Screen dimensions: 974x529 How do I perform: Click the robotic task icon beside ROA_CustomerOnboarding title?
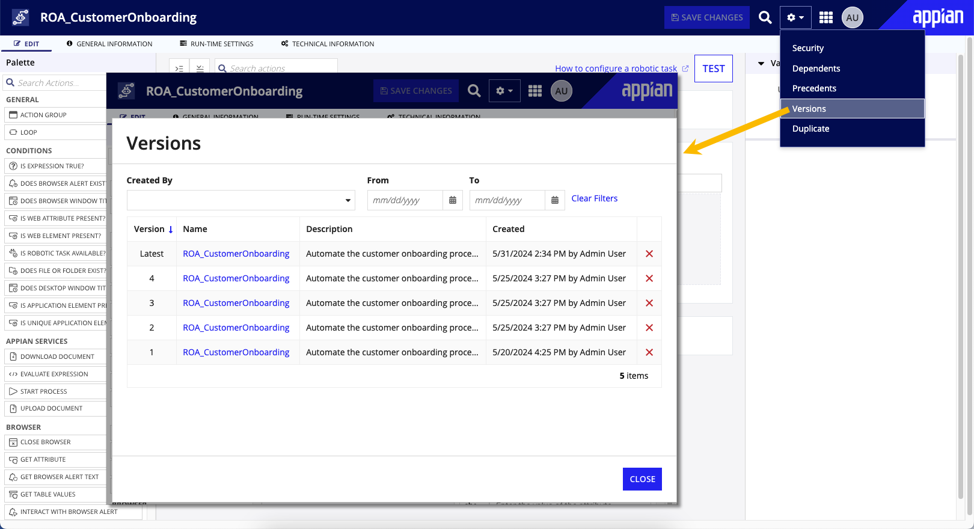20,17
